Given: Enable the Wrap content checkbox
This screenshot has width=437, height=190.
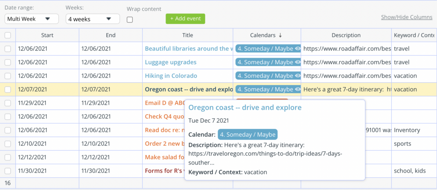Looking at the screenshot, I should coord(130,20).
